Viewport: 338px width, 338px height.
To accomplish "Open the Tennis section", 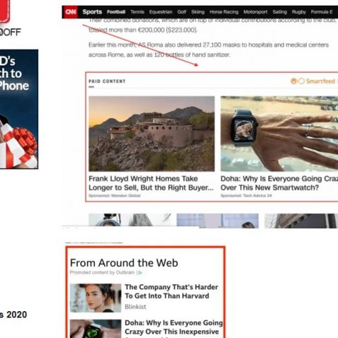I will [137, 12].
